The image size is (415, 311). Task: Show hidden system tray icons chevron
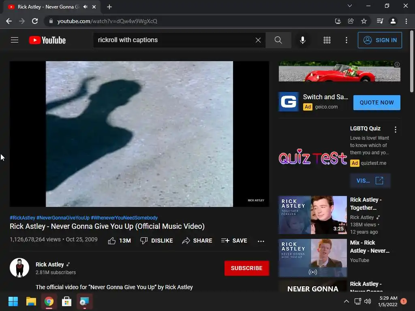pyautogui.click(x=346, y=301)
